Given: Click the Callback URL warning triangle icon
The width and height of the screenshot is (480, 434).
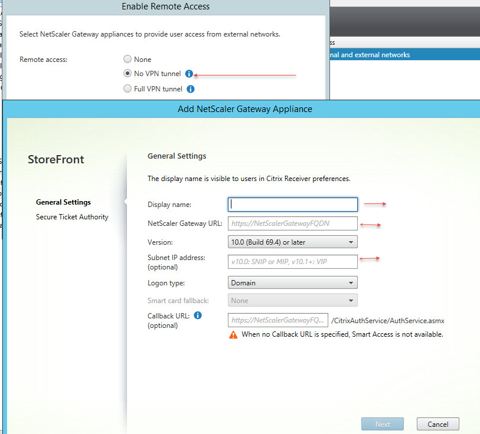Looking at the screenshot, I should (233, 334).
